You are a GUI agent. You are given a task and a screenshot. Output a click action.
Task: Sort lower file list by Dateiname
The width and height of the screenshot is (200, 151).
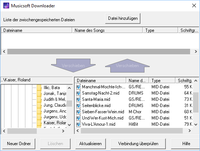tap(100, 81)
